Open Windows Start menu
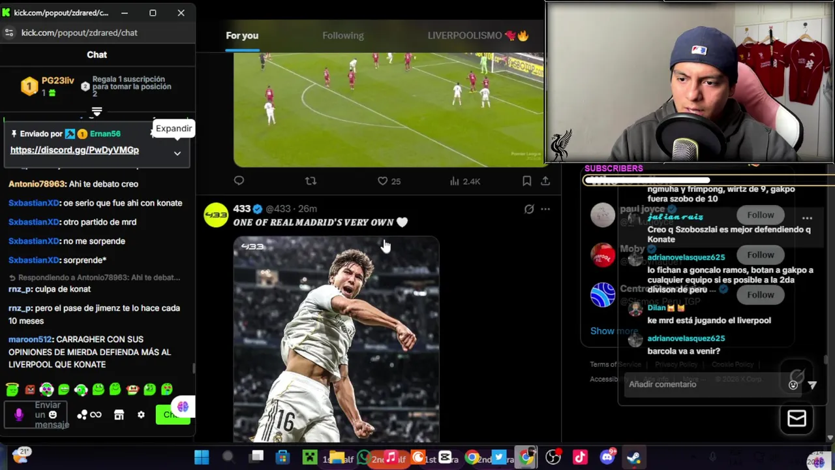 [x=202, y=457]
